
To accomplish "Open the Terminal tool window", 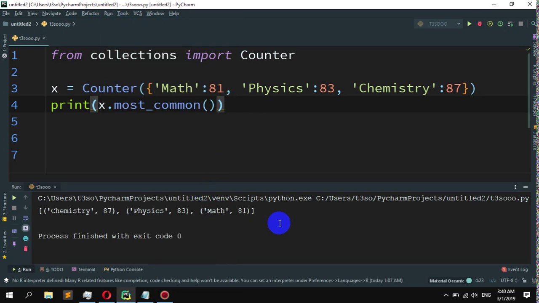I will click(x=83, y=269).
